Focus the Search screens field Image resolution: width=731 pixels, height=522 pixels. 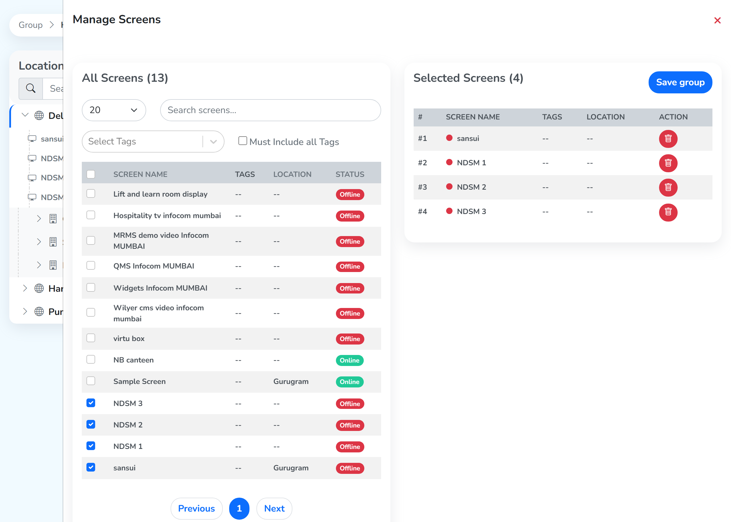[x=270, y=110]
